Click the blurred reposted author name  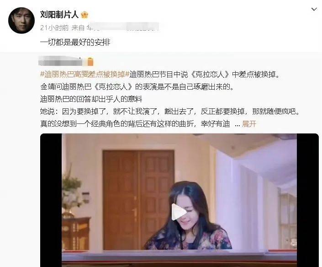[x=61, y=61]
